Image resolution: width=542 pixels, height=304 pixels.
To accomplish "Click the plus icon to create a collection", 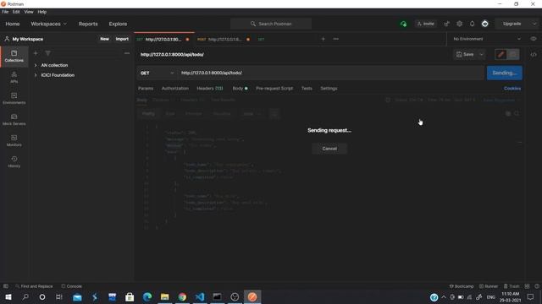I will (36, 53).
